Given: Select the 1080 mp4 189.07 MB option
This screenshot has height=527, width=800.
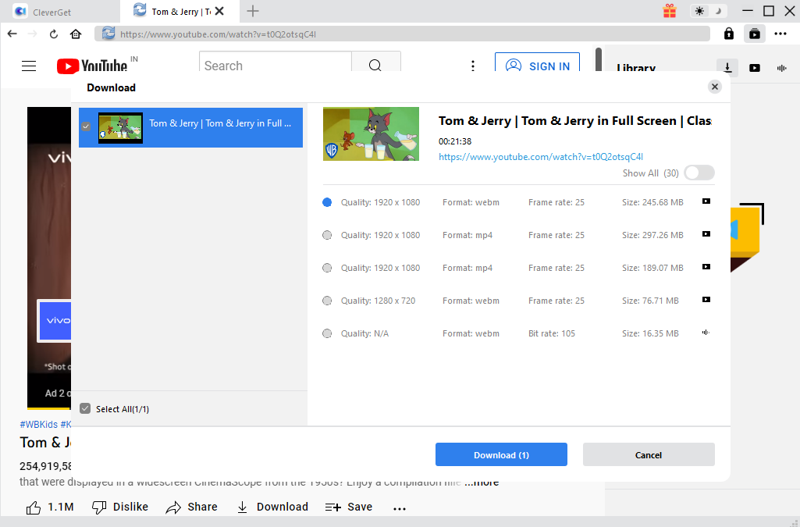Looking at the screenshot, I should click(327, 268).
